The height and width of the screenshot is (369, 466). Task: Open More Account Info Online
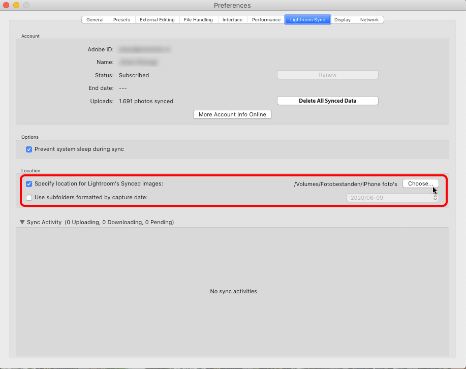point(232,114)
